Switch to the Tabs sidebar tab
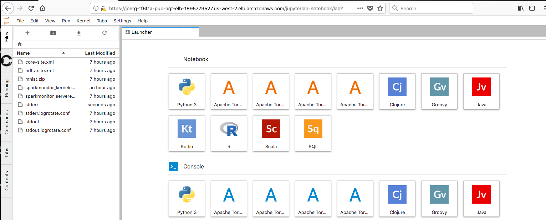The width and height of the screenshot is (546, 220). pyautogui.click(x=6, y=153)
